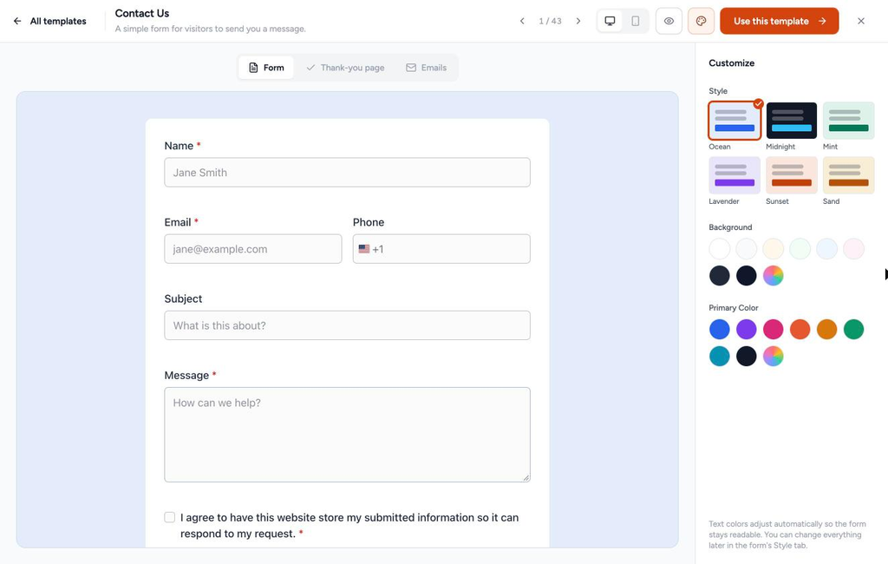Pick the teal primary color
888x564 pixels.
[720, 357]
